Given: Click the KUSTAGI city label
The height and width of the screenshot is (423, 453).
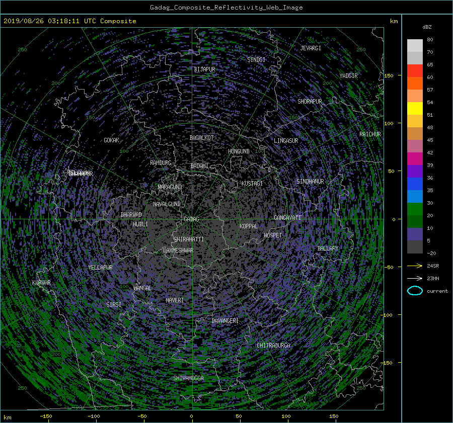Looking at the screenshot, I should pos(252,184).
